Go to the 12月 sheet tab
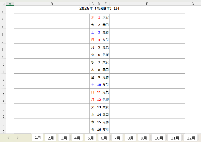 pyautogui.click(x=191, y=138)
